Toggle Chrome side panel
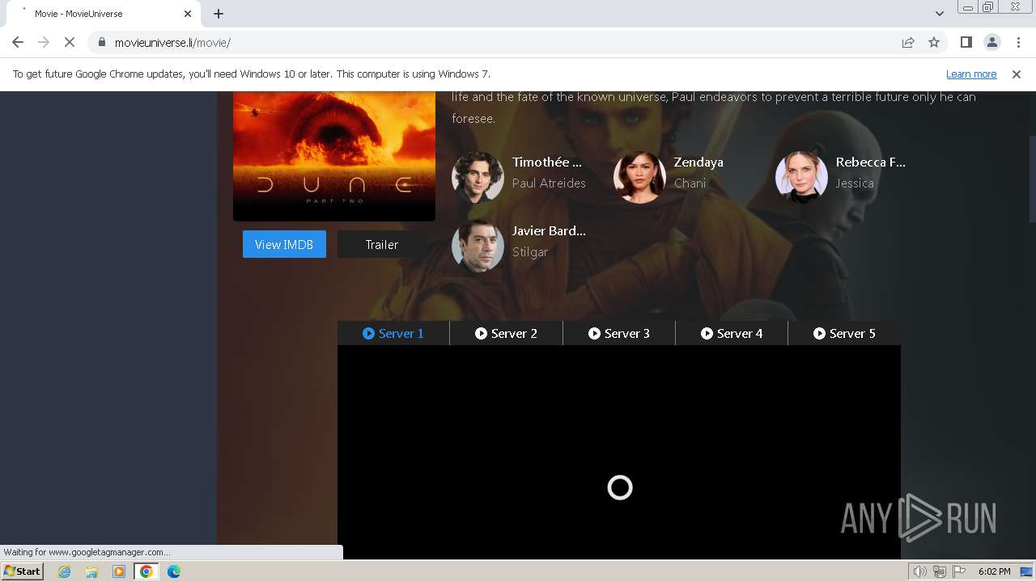The width and height of the screenshot is (1036, 582). [966, 43]
